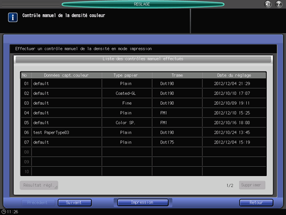Click date '2012/10/09 19:11'
286x215 pixels.
click(232, 103)
